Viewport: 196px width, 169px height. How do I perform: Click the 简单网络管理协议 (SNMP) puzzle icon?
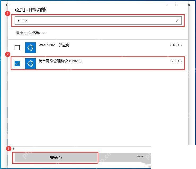(31, 64)
